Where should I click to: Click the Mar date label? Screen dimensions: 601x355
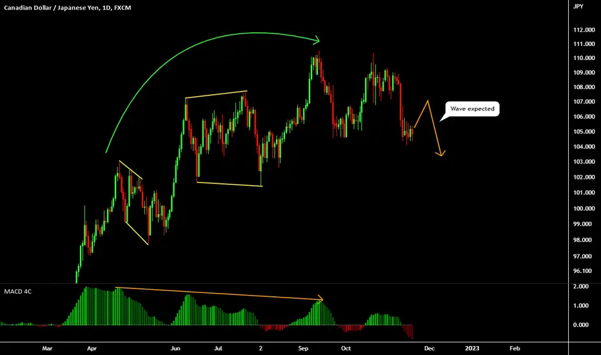click(x=47, y=349)
